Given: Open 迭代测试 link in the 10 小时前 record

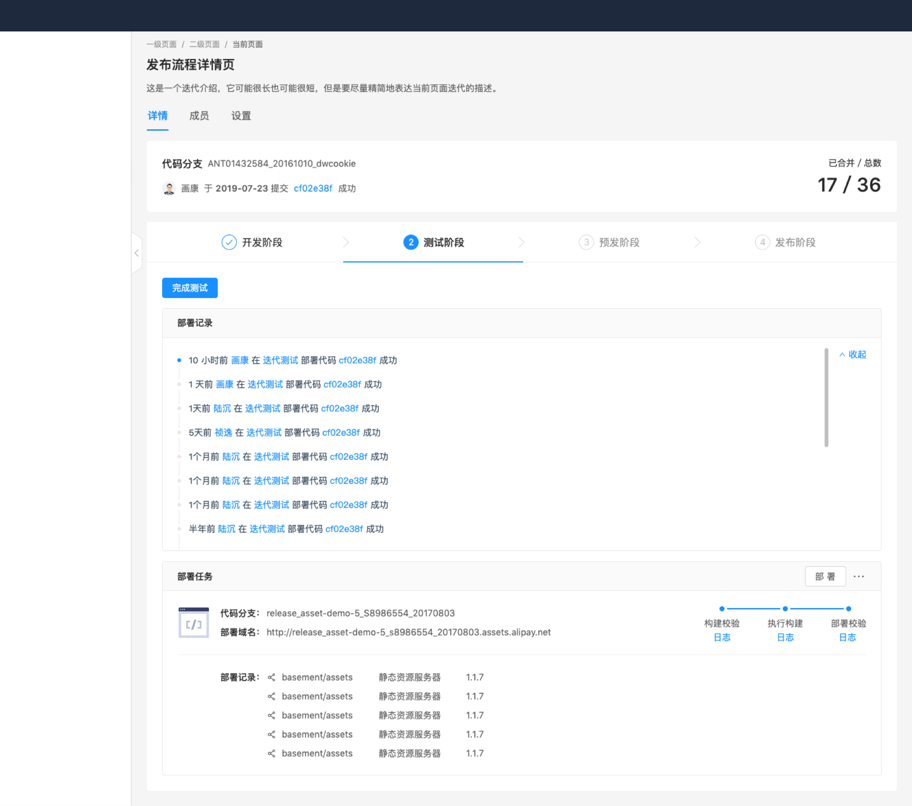Looking at the screenshot, I should (x=281, y=360).
